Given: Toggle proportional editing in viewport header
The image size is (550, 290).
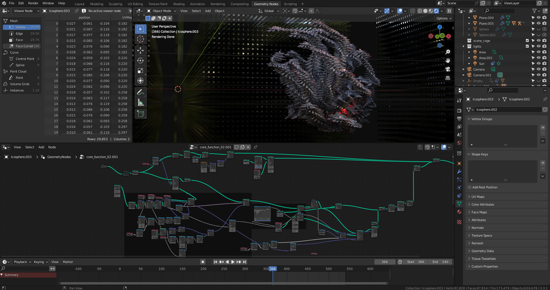Looking at the screenshot, I should [311, 11].
